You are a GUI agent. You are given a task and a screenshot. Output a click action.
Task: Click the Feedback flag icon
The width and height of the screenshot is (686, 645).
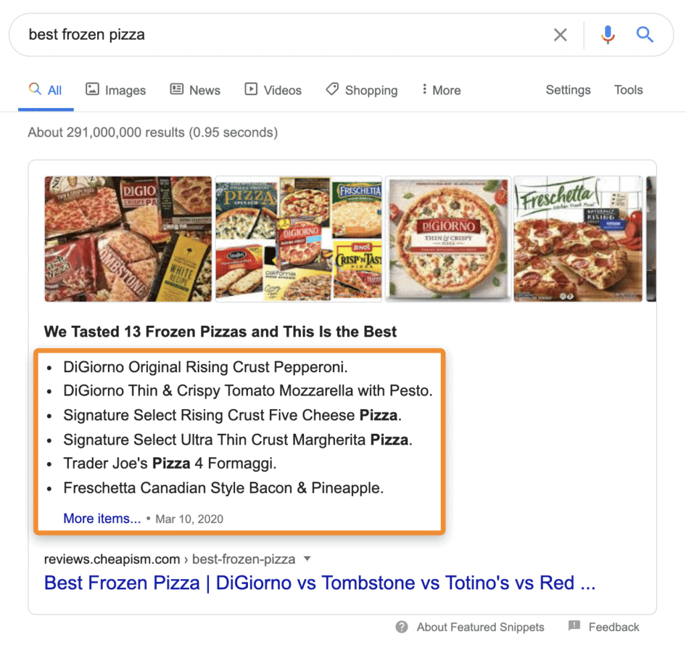tap(575, 626)
